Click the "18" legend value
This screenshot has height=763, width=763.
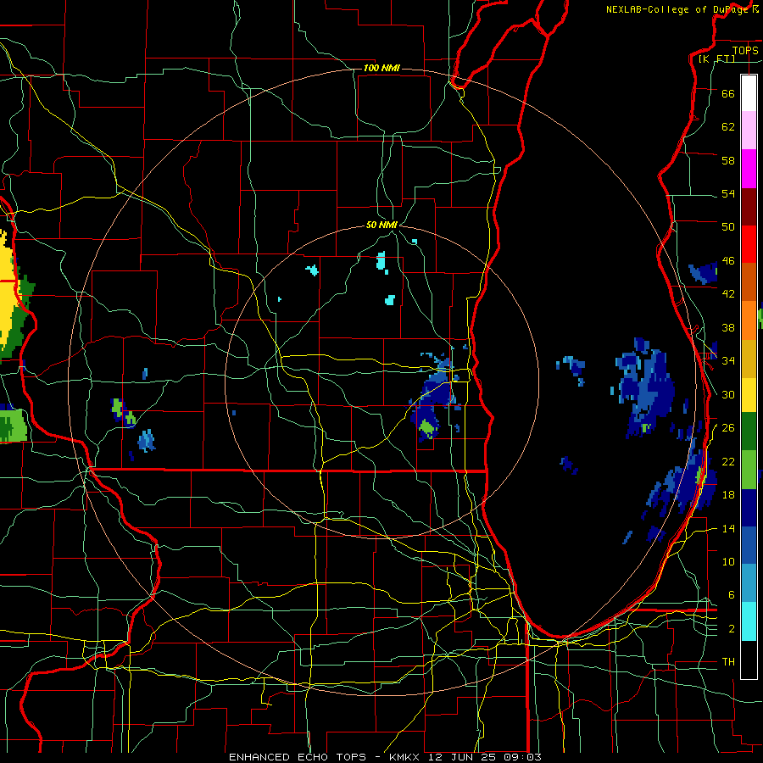[x=728, y=495]
